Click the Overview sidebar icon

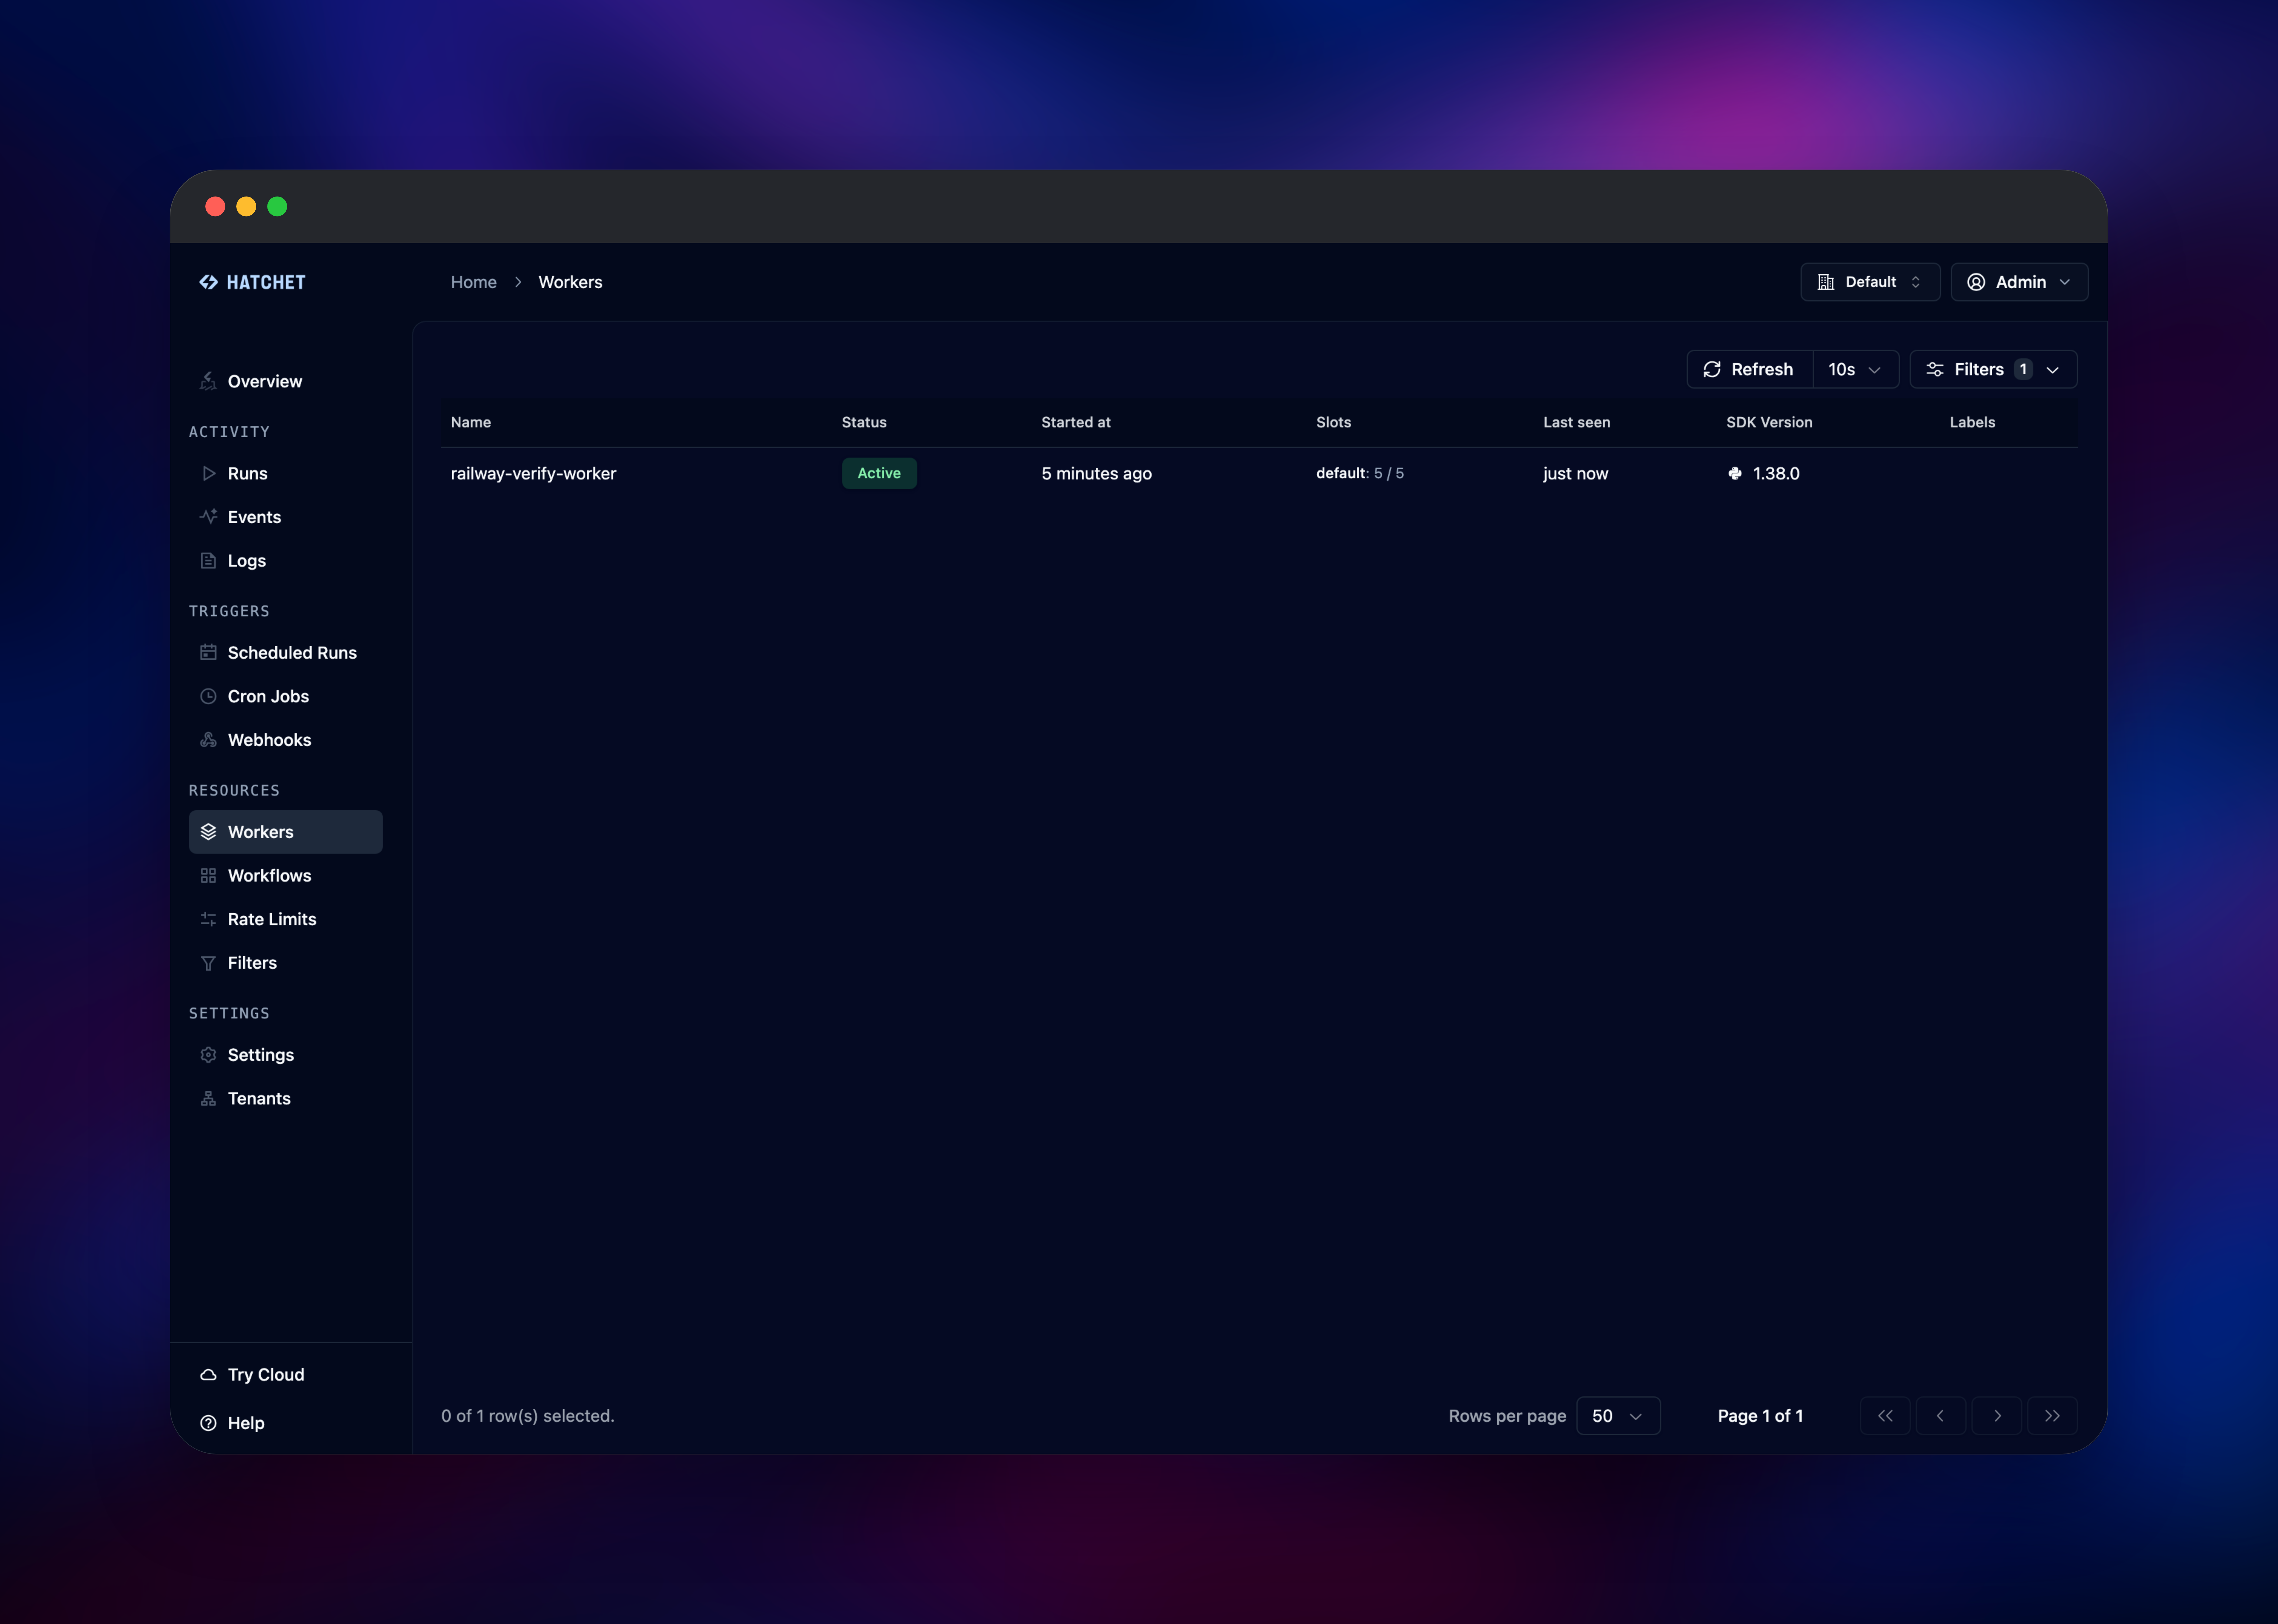208,381
